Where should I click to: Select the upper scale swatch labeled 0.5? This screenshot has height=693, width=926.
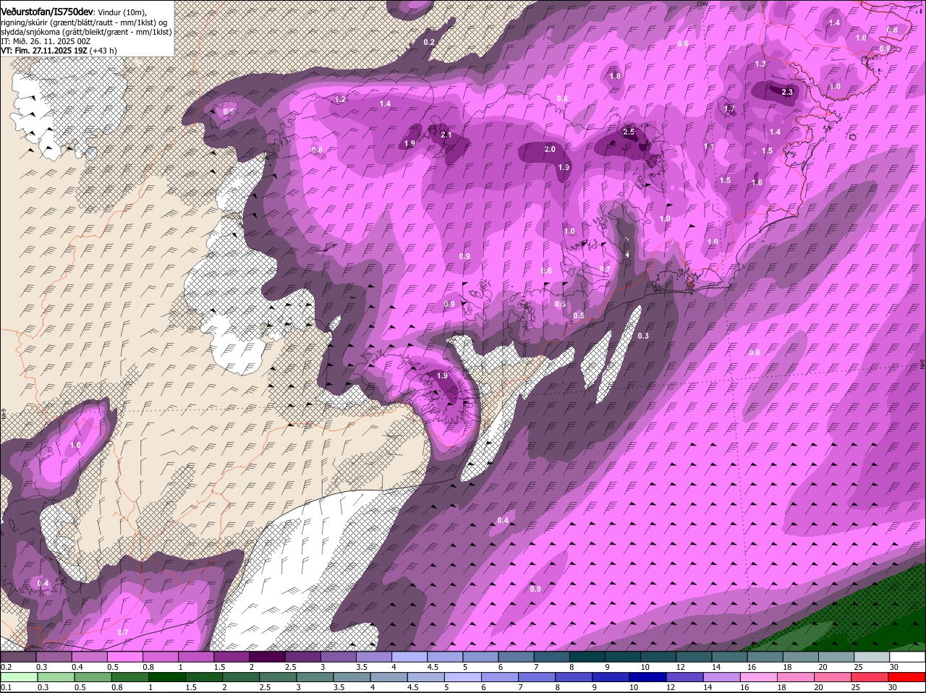[x=124, y=657]
